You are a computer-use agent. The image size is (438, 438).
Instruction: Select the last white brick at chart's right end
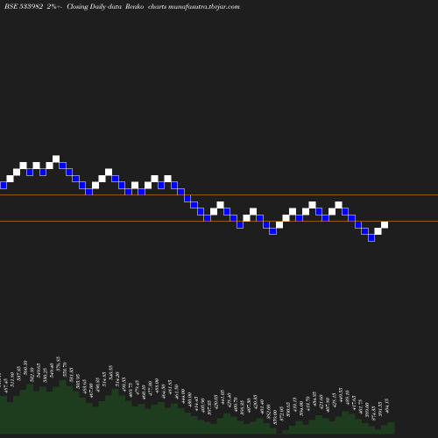tap(385, 225)
